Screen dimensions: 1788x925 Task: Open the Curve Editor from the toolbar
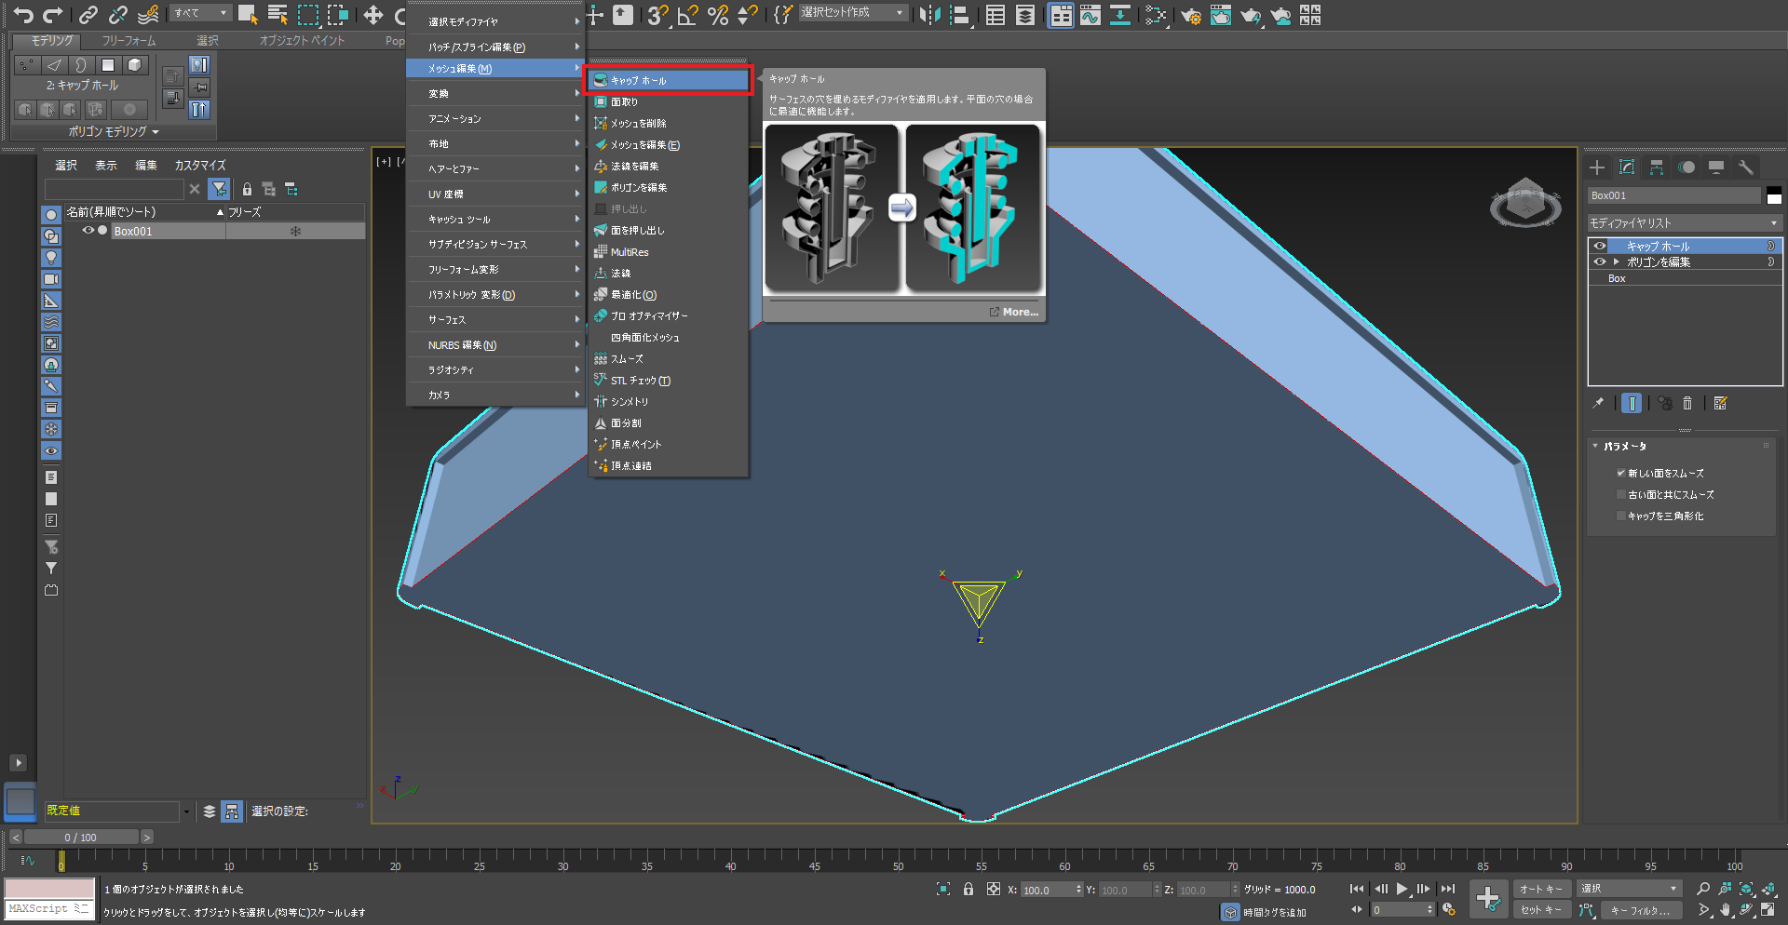coord(1090,15)
